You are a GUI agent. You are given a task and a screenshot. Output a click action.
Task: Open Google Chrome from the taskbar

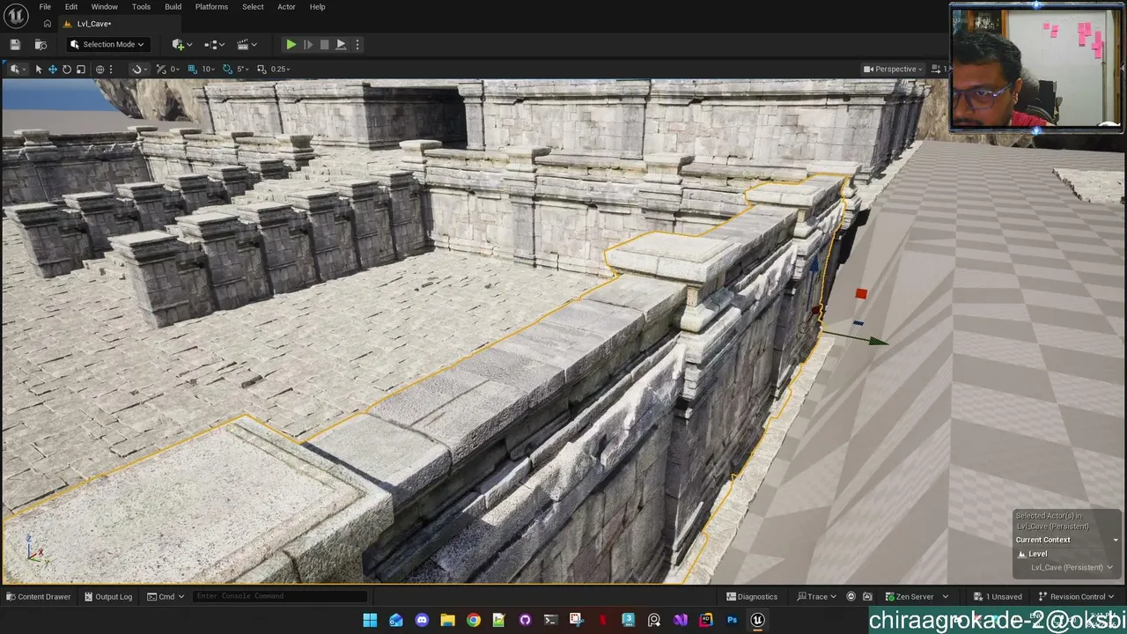click(x=474, y=620)
